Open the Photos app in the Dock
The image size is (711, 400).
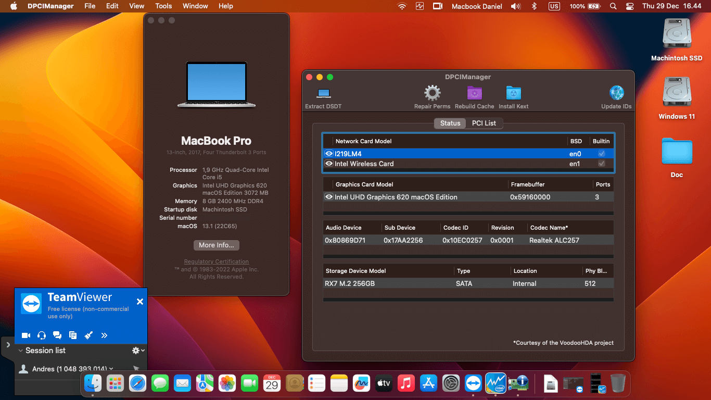pyautogui.click(x=227, y=383)
